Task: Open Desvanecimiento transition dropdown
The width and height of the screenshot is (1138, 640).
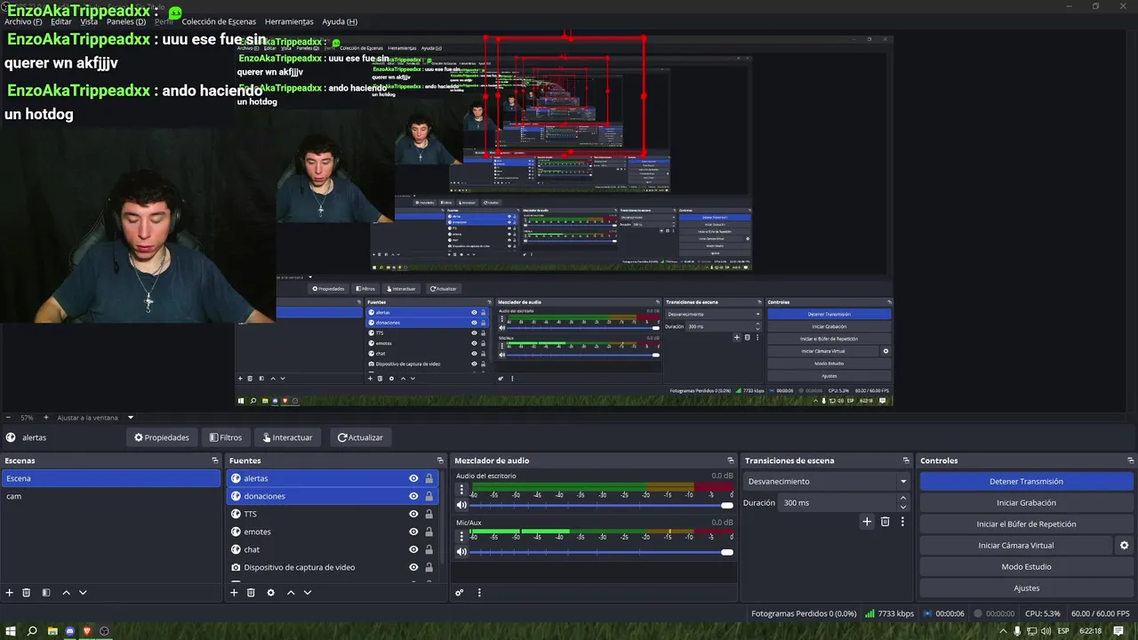Action: (x=827, y=482)
